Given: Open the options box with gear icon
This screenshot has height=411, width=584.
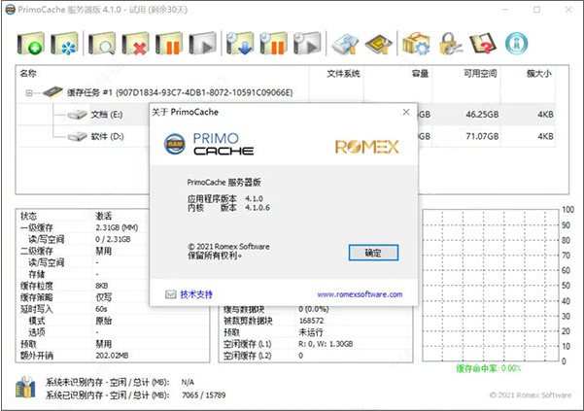Looking at the screenshot, I should [x=417, y=44].
